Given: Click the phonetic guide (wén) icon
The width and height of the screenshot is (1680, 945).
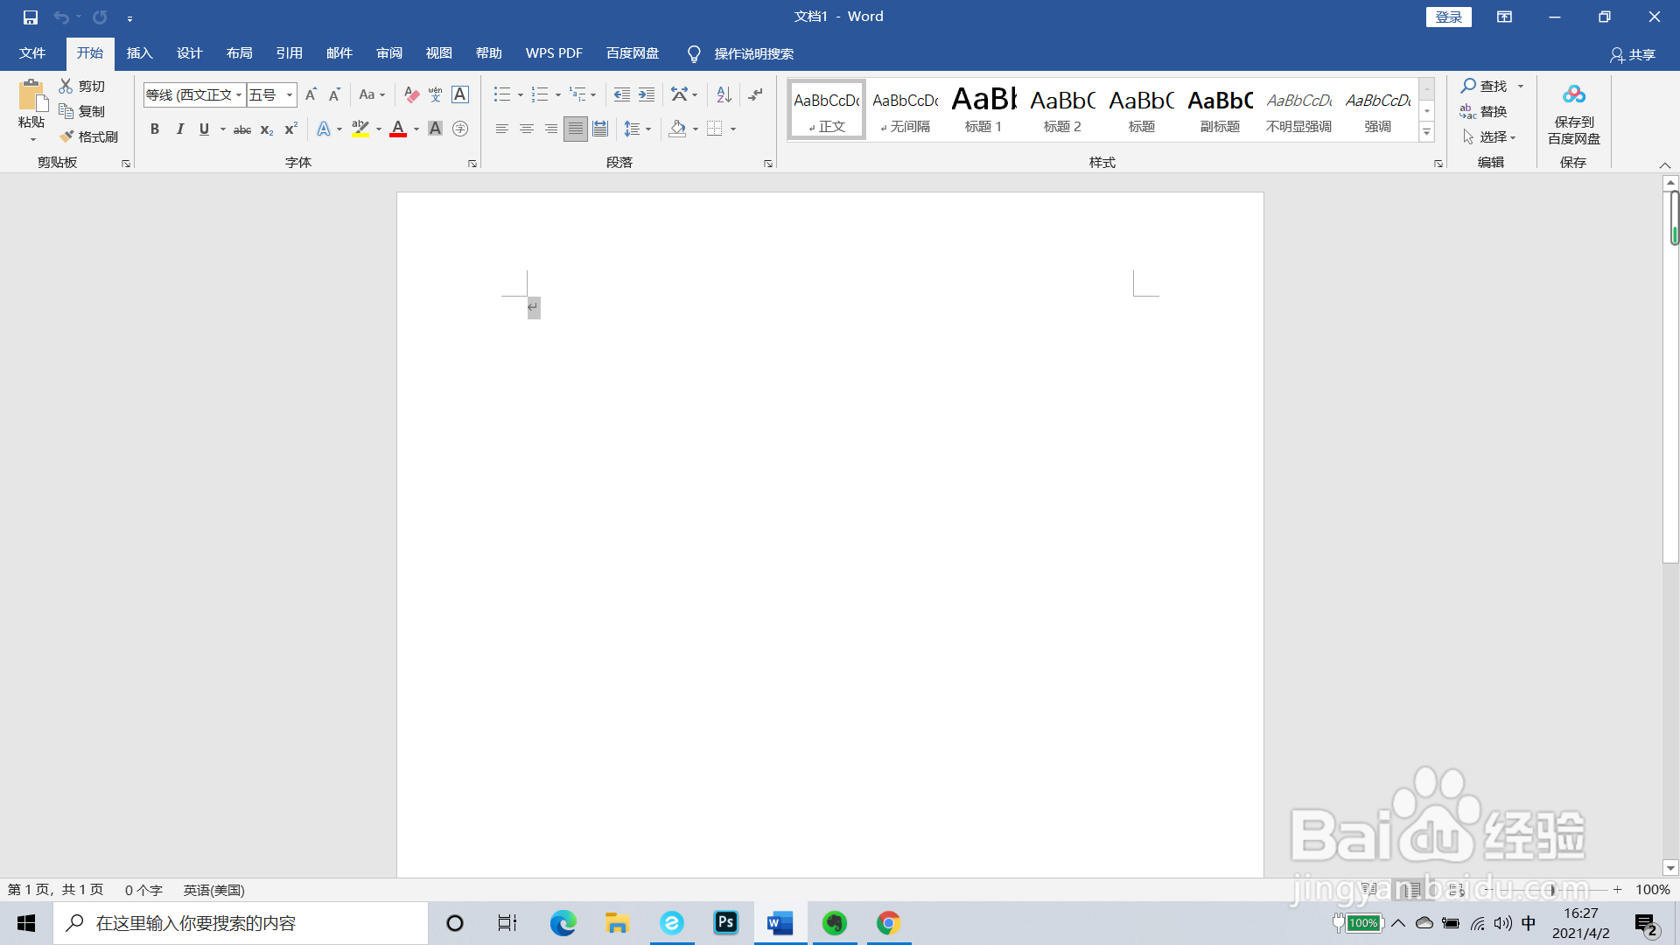Looking at the screenshot, I should [435, 94].
